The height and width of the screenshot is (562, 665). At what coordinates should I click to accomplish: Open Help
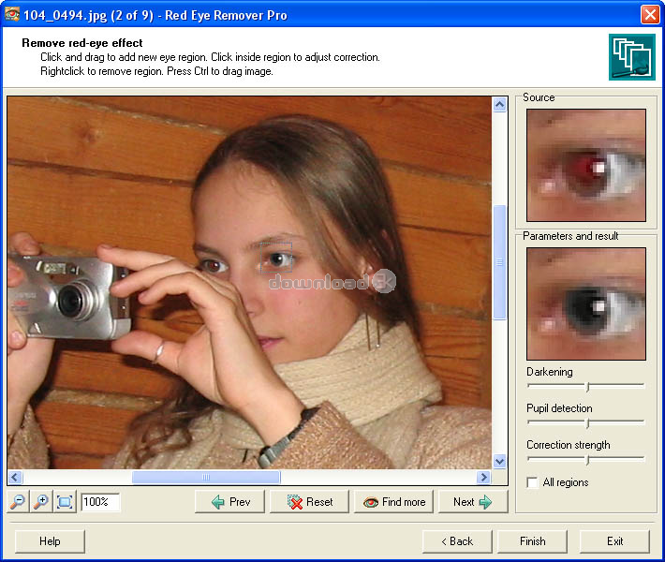point(50,541)
